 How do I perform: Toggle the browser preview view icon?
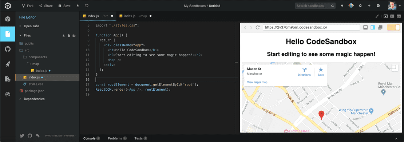point(386,16)
